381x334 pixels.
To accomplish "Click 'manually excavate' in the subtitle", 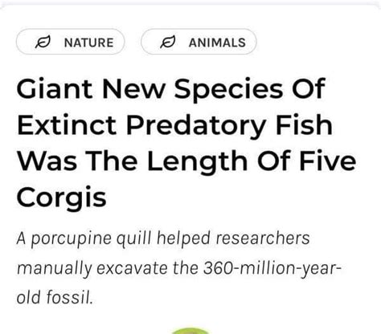I will (92, 269).
